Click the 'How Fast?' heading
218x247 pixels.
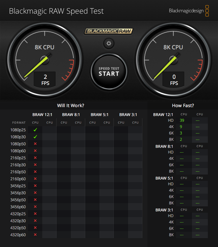pyautogui.click(x=183, y=106)
